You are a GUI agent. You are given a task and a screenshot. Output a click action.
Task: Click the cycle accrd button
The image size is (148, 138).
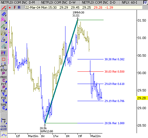(x=3, y=127)
